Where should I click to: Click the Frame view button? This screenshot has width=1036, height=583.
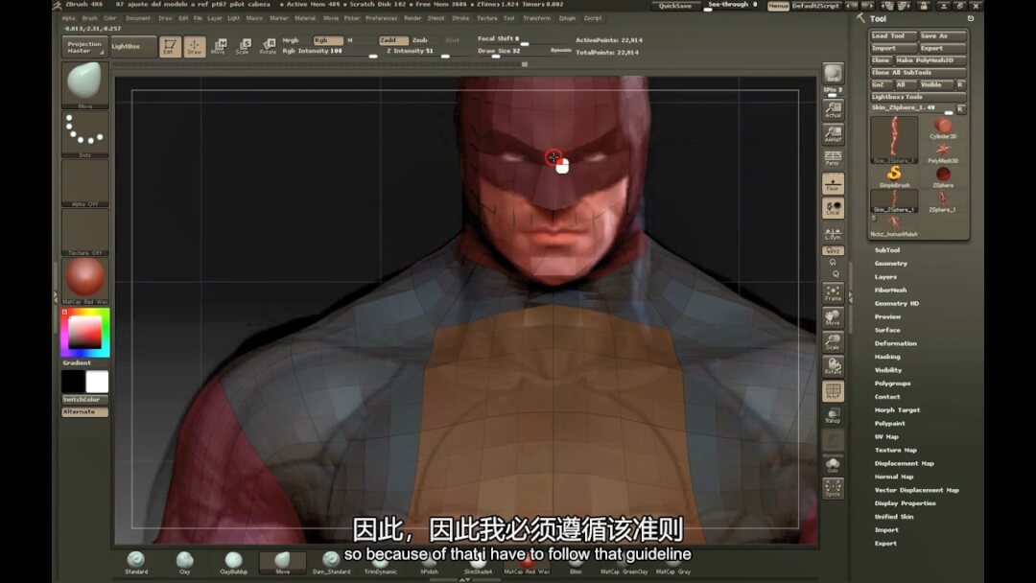pos(833,293)
